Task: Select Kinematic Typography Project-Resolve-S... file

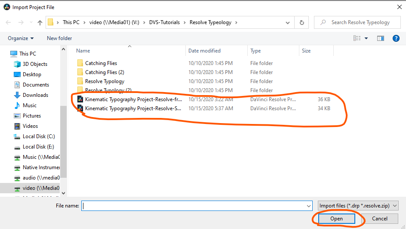Action: tap(133, 108)
